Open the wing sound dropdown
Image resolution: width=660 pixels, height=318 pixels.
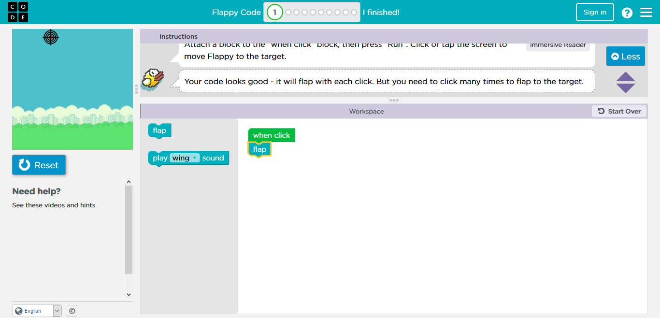[185, 158]
